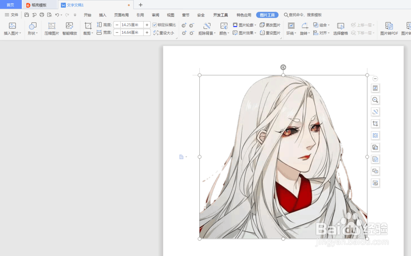Expand the Undo history dropdown arrow
The image size is (411, 256).
tap(61, 15)
